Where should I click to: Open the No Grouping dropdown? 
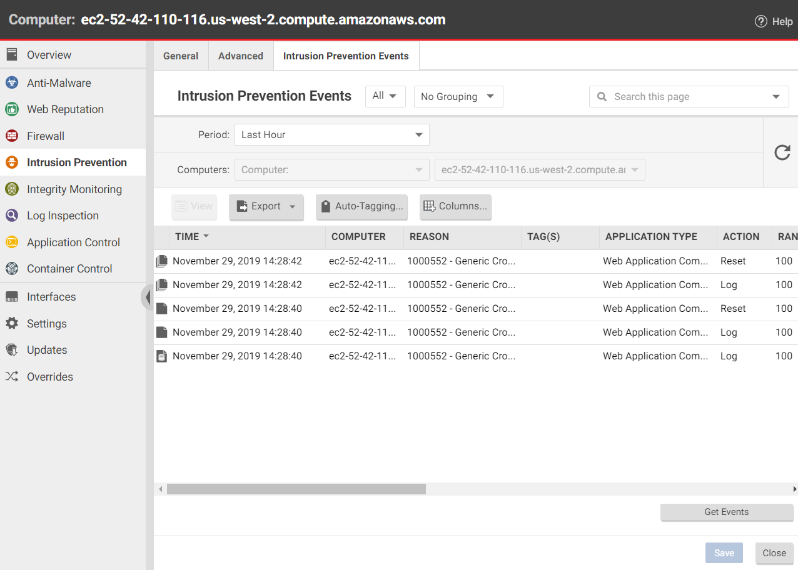click(458, 97)
